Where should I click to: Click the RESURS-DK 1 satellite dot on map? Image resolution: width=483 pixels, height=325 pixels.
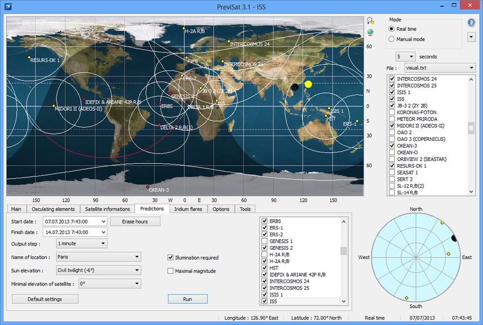point(29,57)
